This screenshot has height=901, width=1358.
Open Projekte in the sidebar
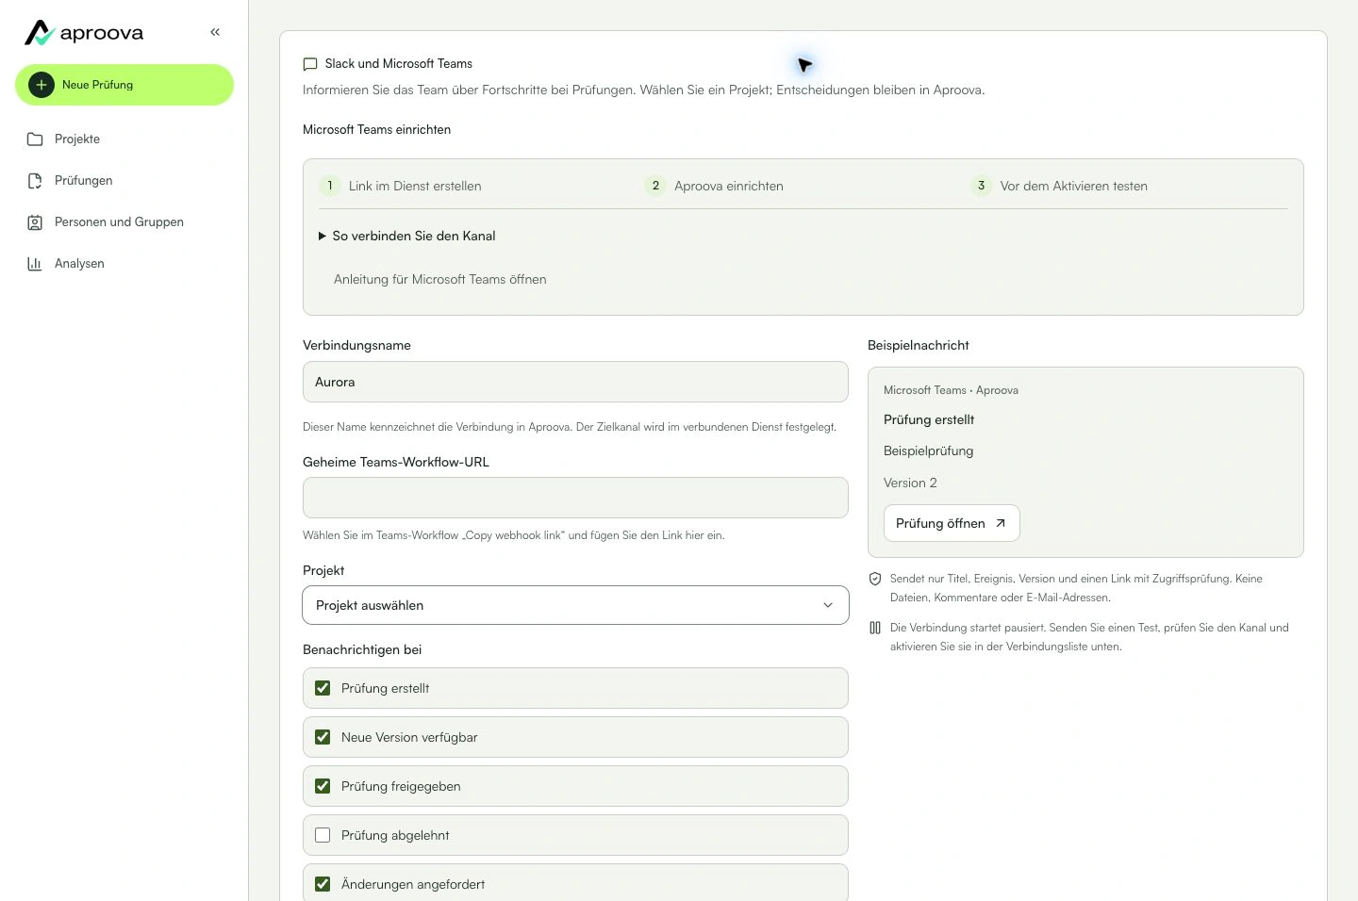(x=124, y=139)
